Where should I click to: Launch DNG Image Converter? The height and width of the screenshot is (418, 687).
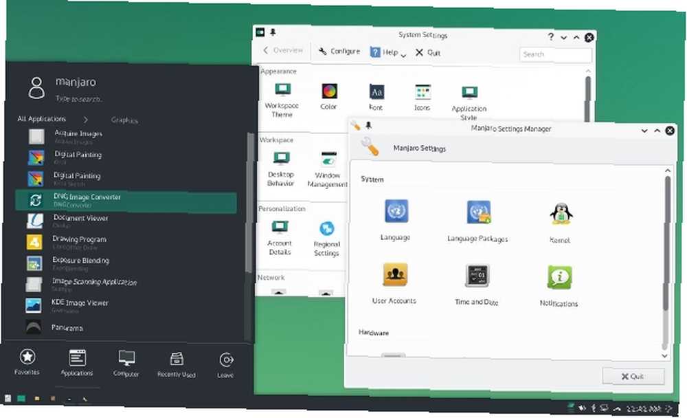[x=126, y=201]
